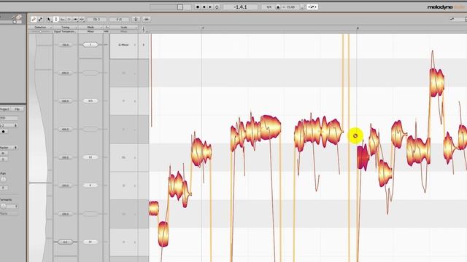Image resolution: width=467 pixels, height=262 pixels.
Task: Select the note separation tool
Action: point(82,20)
